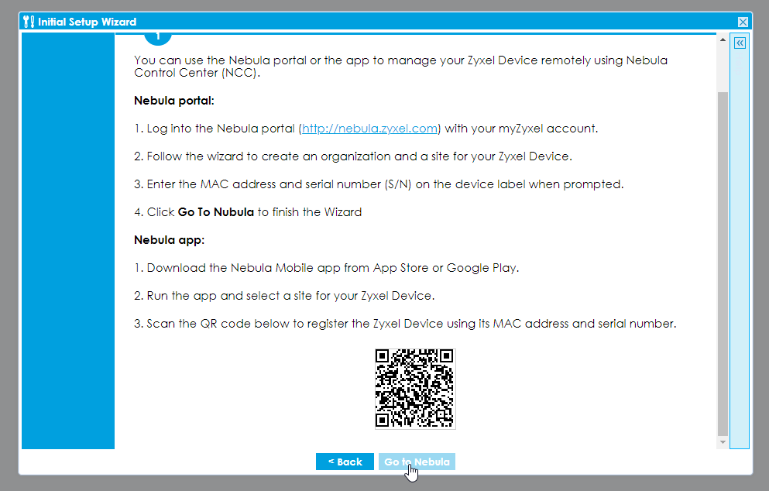Click the wizard tools icon in title bar
This screenshot has width=769, height=491.
tap(29, 22)
